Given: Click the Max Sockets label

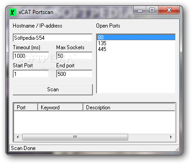Looking at the screenshot, I should point(70,47).
